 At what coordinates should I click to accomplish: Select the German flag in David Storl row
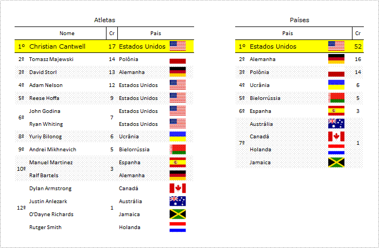point(178,72)
